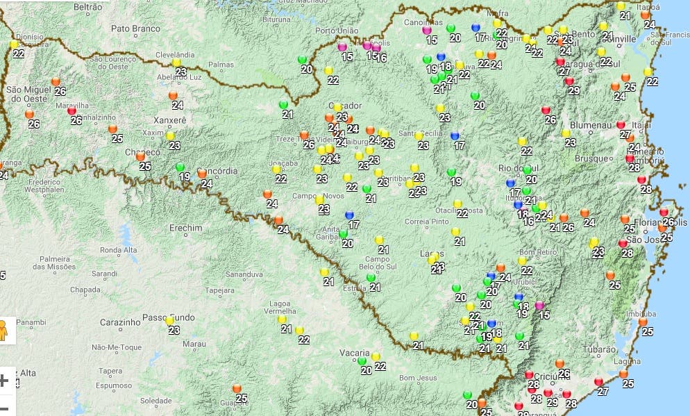The height and width of the screenshot is (416, 690).
Task: Select the yellow 21 marker near Itapoá
Action: (x=621, y=6)
